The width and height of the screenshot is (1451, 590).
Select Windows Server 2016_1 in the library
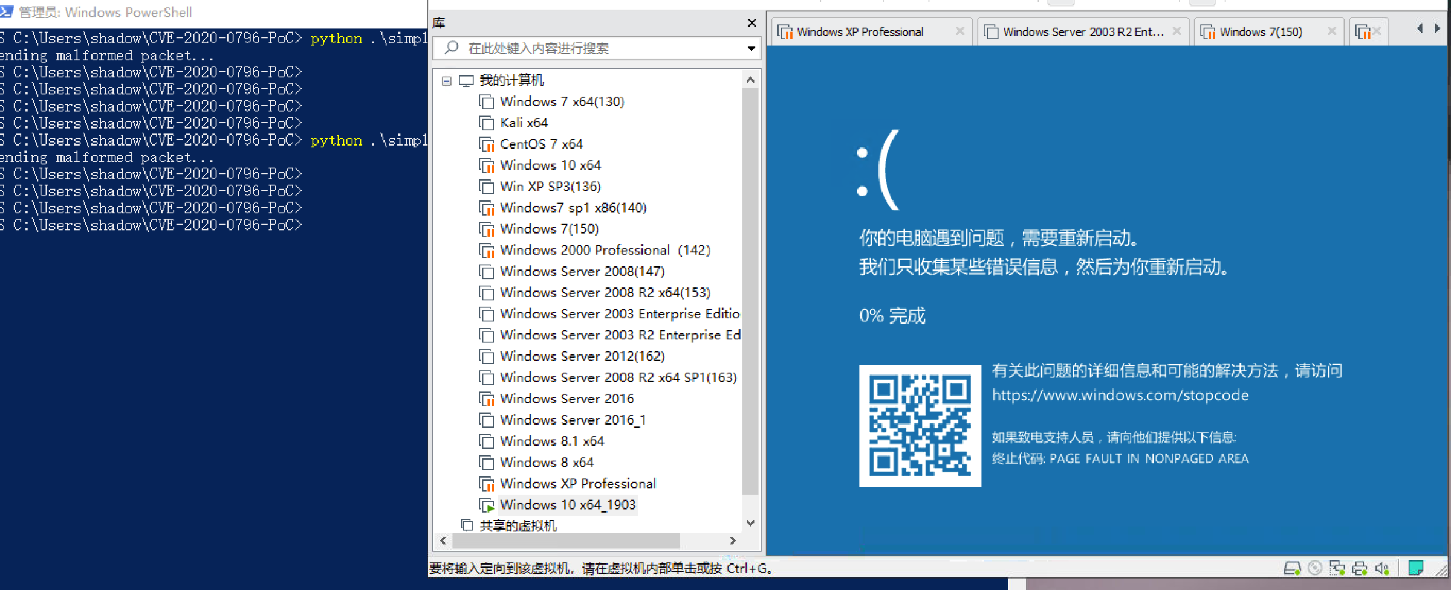[573, 420]
